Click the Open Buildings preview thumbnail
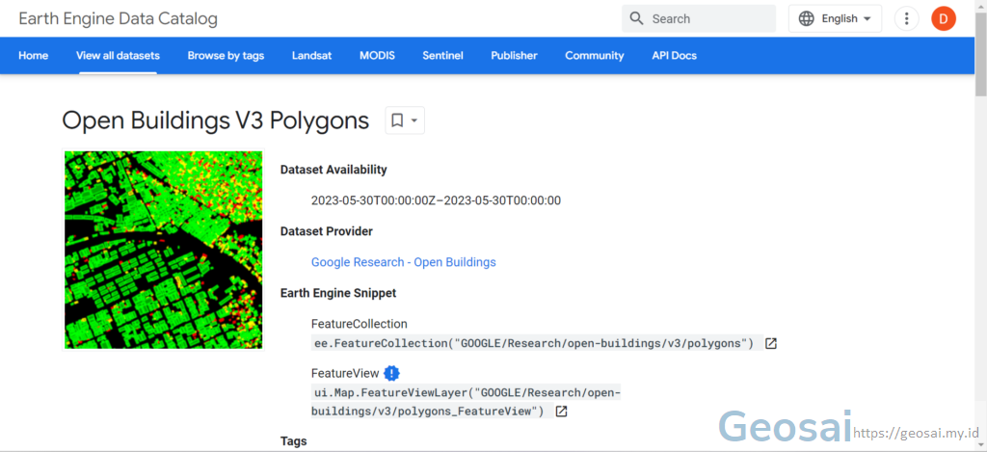 coord(164,250)
